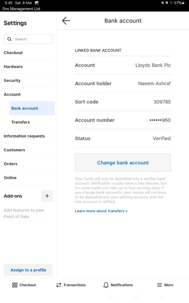The width and height of the screenshot is (189, 303).
Task: Open the Security settings section
Action: pyautogui.click(x=12, y=80)
